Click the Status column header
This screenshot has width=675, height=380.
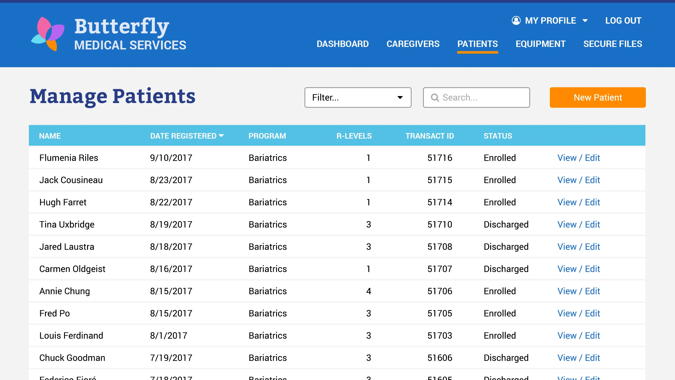pyautogui.click(x=498, y=136)
